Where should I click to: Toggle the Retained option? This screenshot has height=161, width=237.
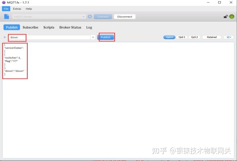coord(212,37)
